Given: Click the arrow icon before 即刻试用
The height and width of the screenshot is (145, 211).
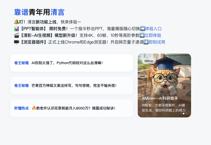Looking at the screenshot, I should point(146,42).
